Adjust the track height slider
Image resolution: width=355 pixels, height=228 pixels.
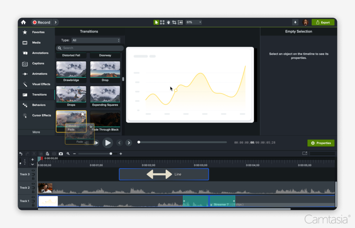pos(20,162)
